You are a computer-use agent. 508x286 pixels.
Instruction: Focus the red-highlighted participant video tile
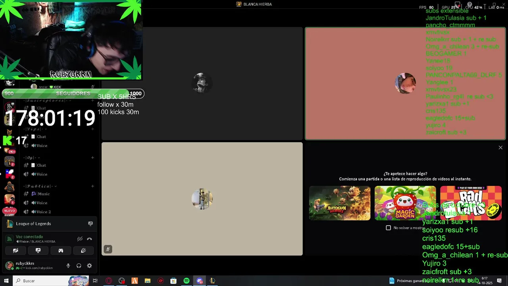pos(405,83)
